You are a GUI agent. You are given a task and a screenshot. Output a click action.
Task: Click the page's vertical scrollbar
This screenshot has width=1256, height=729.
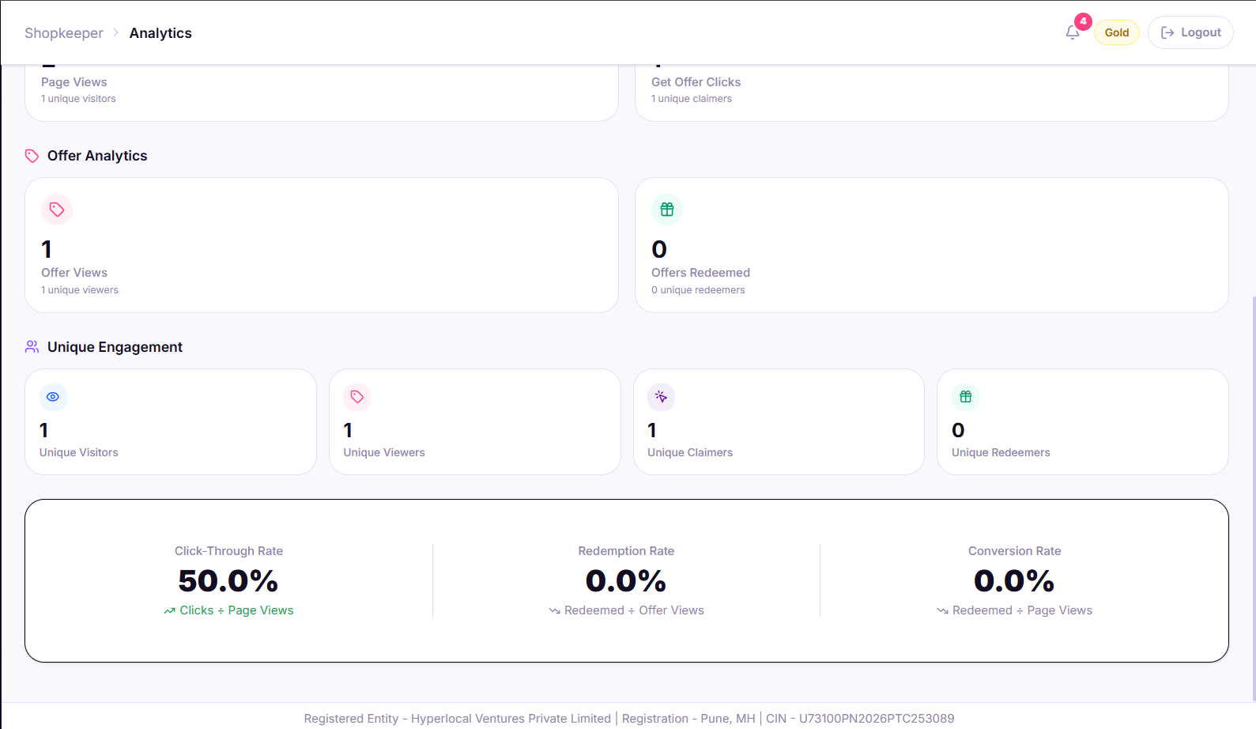[1254, 498]
